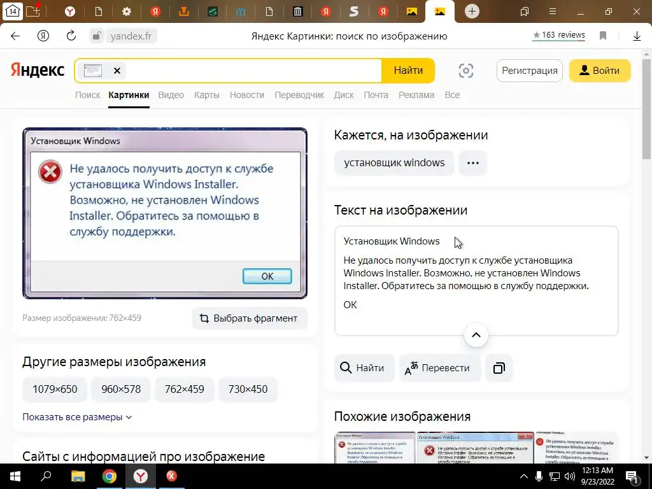This screenshot has height=489, width=652.
Task: Open File Explorer from taskbar
Action: click(78, 476)
